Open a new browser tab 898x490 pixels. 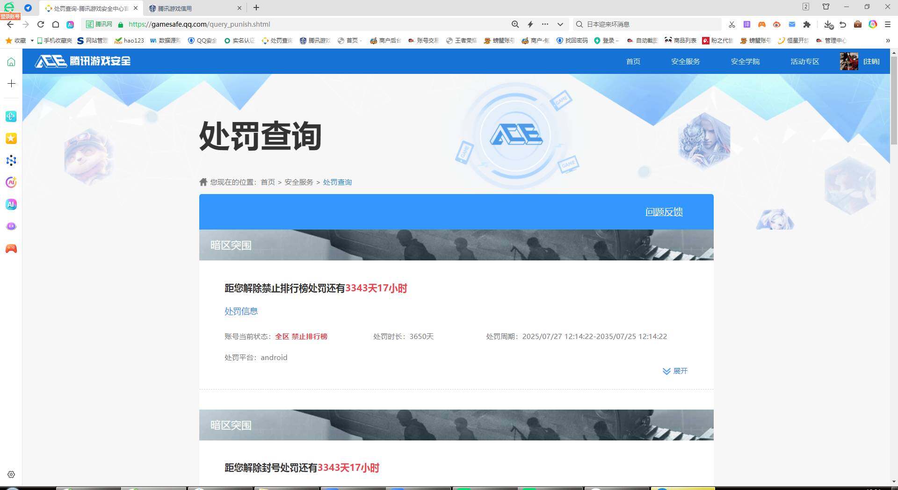pos(256,7)
